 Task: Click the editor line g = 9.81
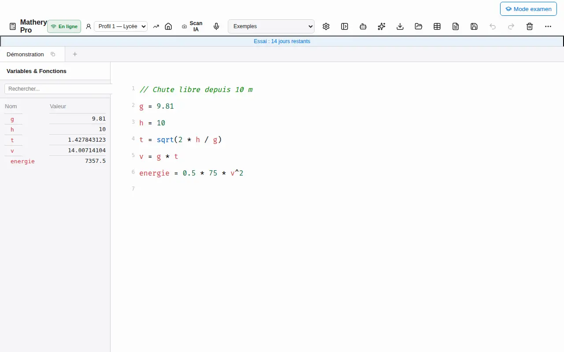(156, 106)
